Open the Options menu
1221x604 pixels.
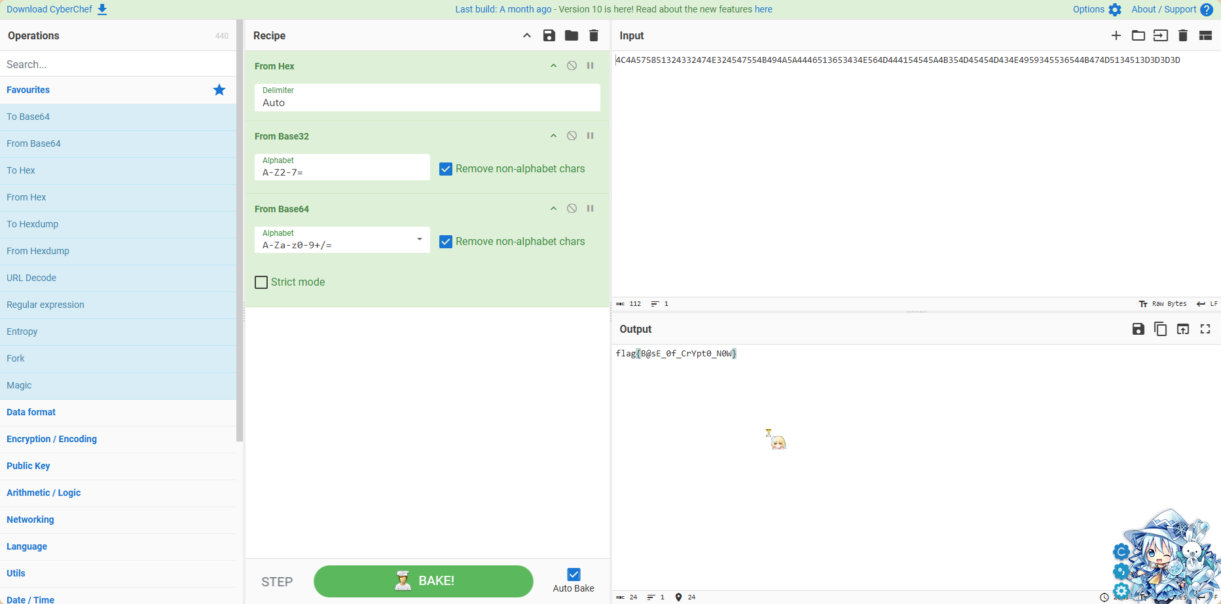click(x=1097, y=9)
